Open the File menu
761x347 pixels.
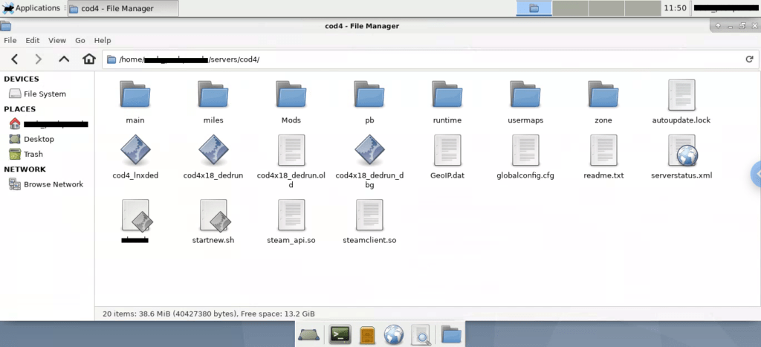[x=10, y=40]
